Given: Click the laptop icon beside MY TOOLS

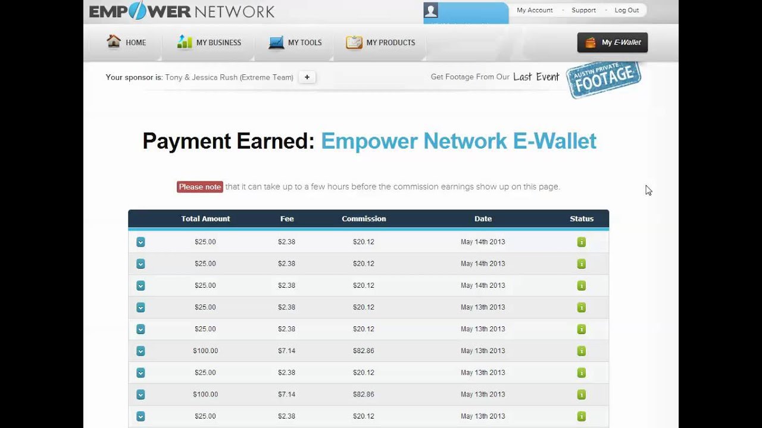Looking at the screenshot, I should click(x=276, y=43).
